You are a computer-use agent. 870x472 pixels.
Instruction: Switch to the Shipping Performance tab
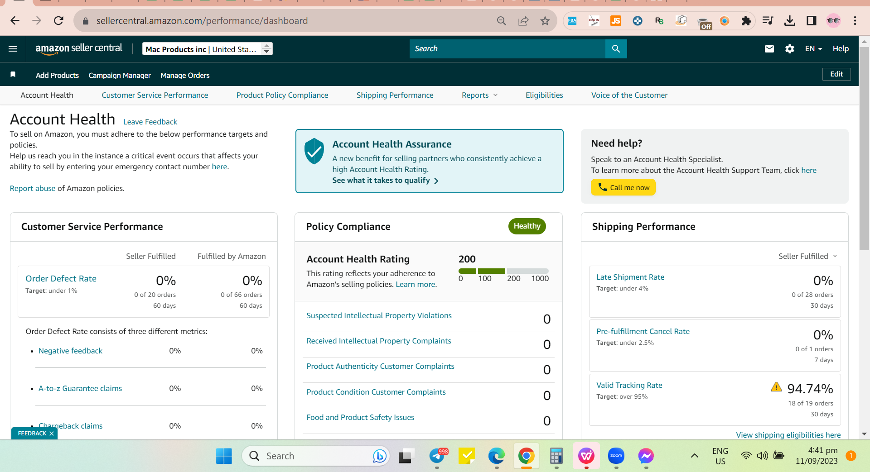395,95
